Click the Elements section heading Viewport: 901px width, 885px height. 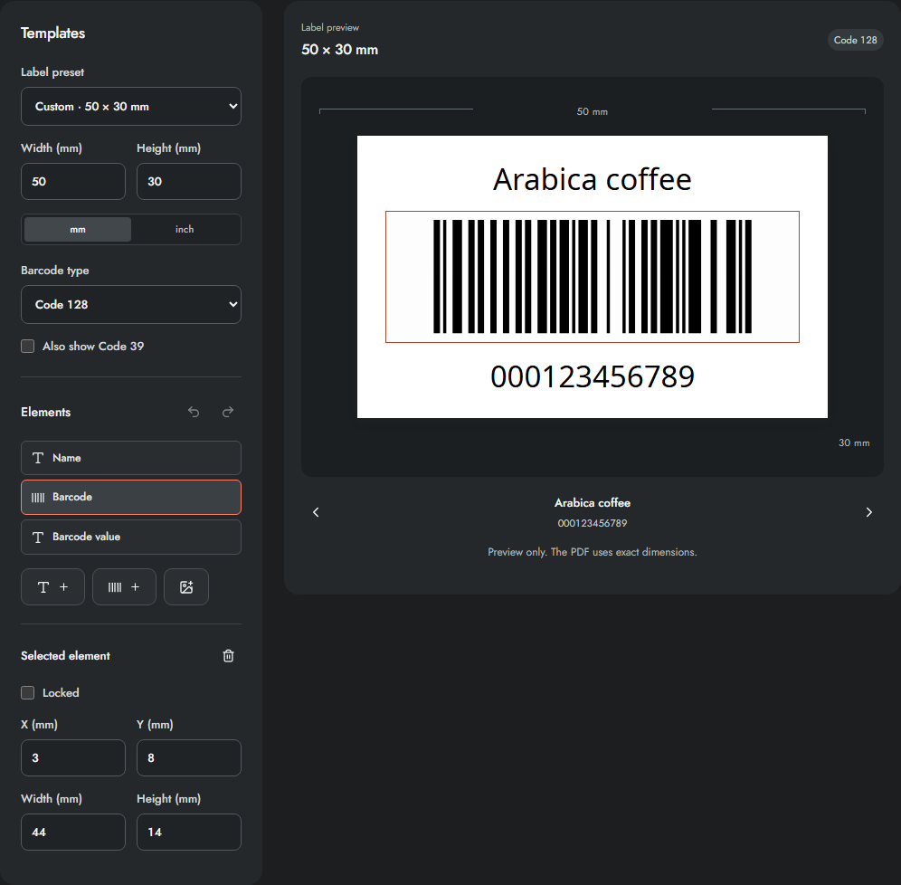pyautogui.click(x=46, y=412)
